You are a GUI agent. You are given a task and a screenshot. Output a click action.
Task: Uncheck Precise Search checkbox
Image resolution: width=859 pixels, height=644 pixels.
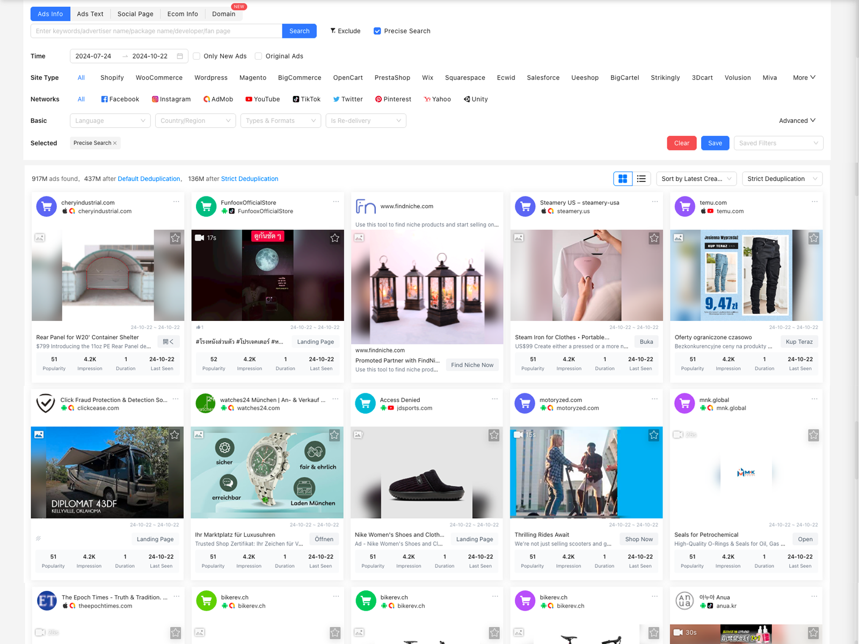[x=377, y=31]
